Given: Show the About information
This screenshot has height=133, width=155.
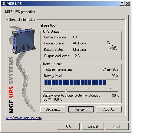Looking at the screenshot, I should click(109, 109).
